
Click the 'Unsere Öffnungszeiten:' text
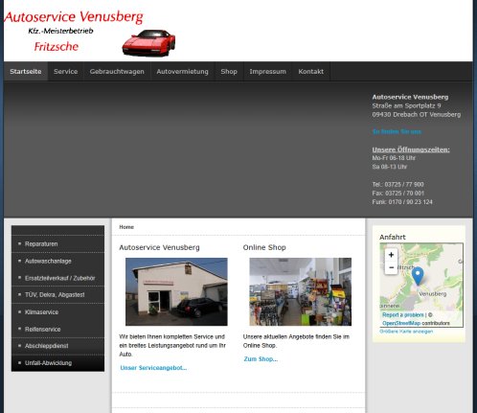click(x=411, y=149)
